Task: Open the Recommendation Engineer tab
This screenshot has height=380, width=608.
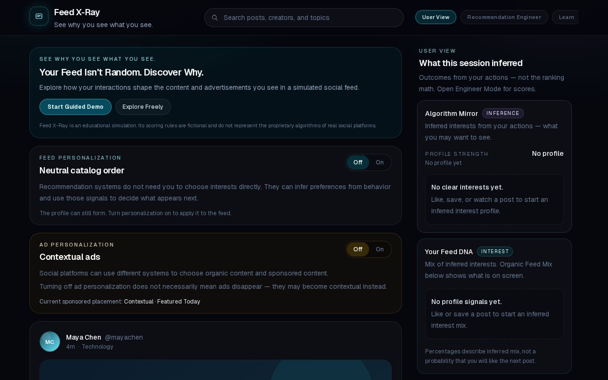Action: pos(504,17)
